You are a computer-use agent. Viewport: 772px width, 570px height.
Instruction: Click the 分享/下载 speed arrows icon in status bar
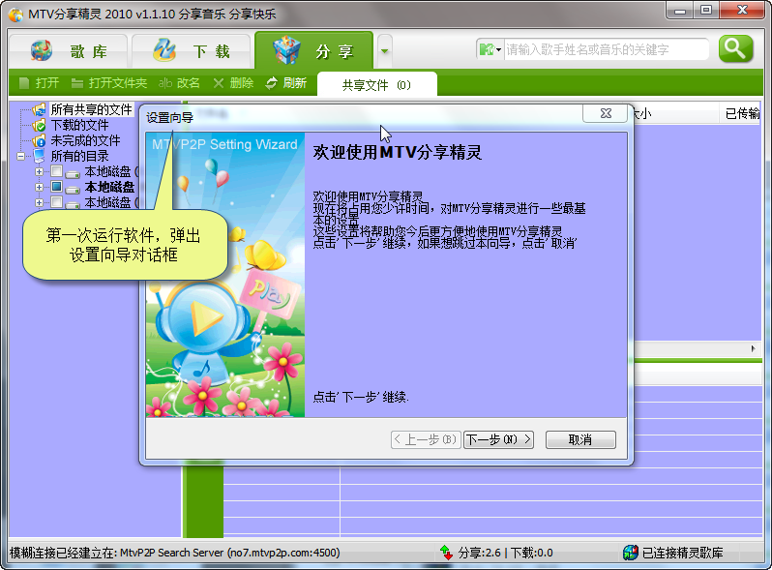pos(447,553)
